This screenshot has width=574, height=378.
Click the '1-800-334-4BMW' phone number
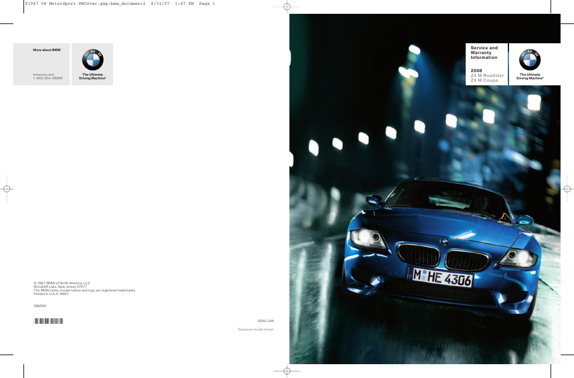[x=48, y=78]
